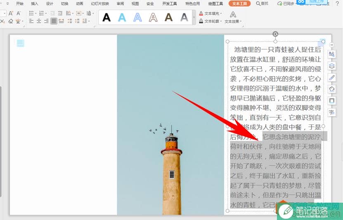This screenshot has height=220, width=343.
Task: Apply numbered list formatting
Action: (42, 14)
